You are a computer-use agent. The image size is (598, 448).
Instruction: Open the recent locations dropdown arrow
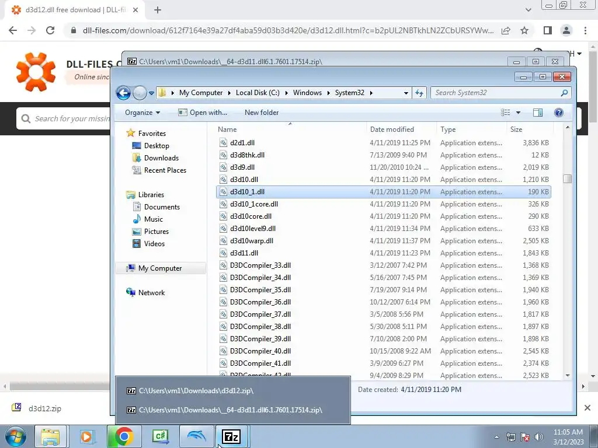click(151, 93)
